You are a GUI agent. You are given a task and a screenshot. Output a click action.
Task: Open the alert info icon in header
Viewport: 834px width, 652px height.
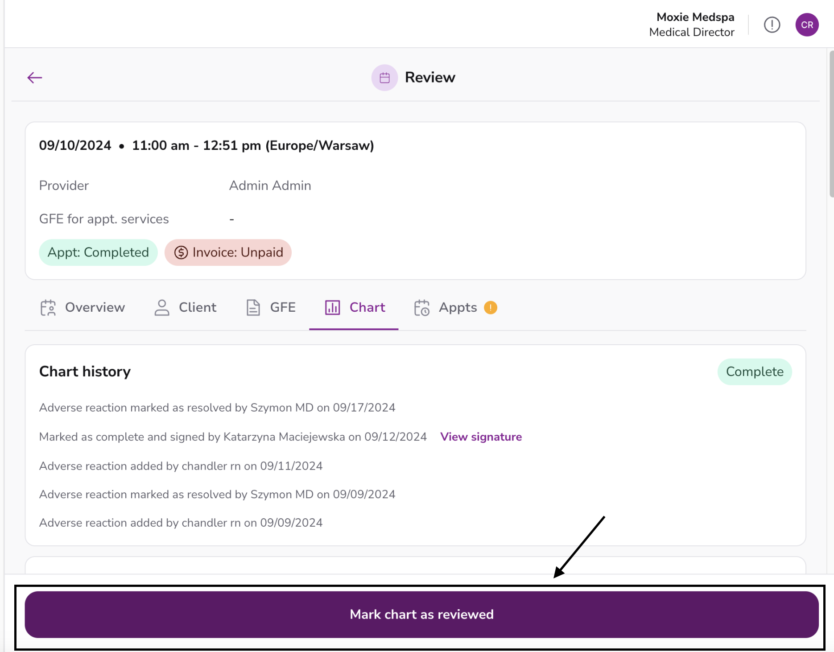point(772,25)
